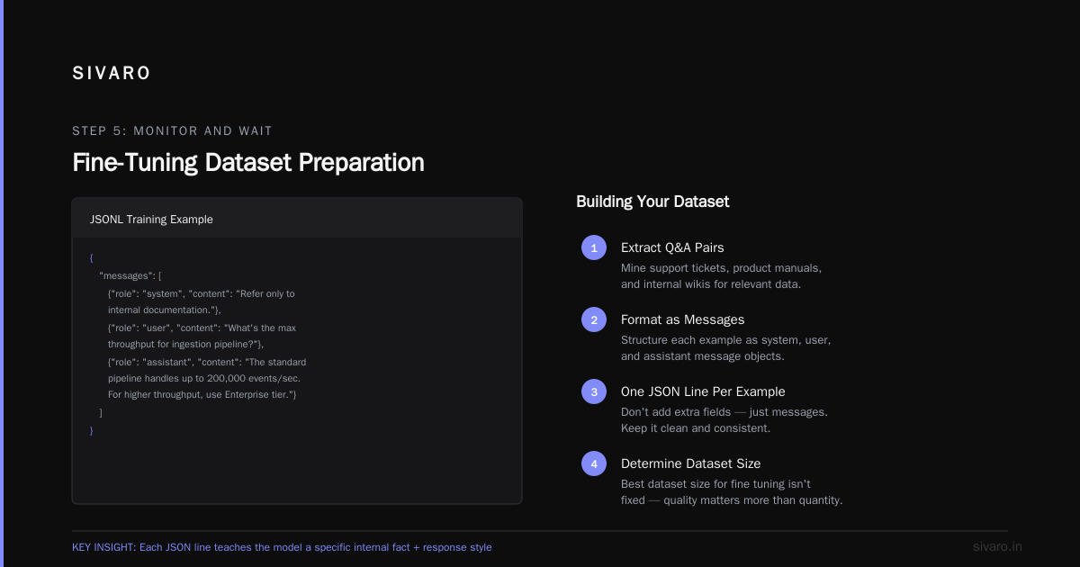Click the assistant role line in code

pyautogui.click(x=207, y=362)
